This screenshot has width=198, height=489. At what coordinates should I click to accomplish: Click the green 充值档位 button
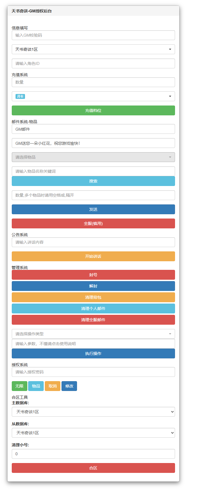93,110
